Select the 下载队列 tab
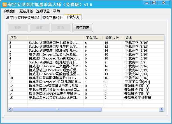This screenshot has width=172, height=124. pyautogui.click(x=73, y=17)
